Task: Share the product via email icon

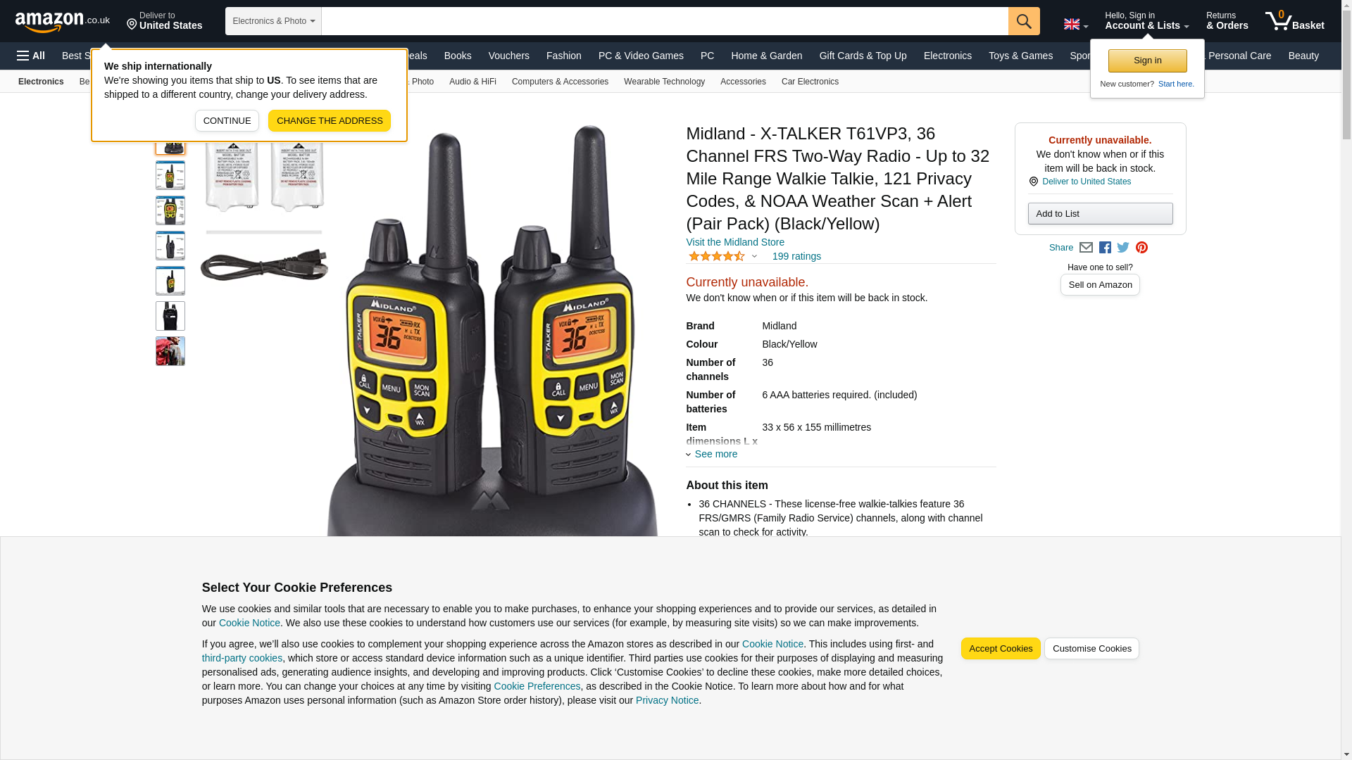Action: (1085, 248)
